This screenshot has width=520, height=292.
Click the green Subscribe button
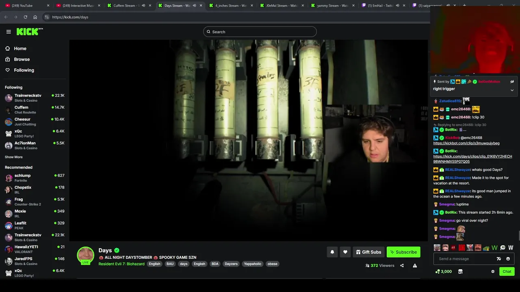coord(403,252)
